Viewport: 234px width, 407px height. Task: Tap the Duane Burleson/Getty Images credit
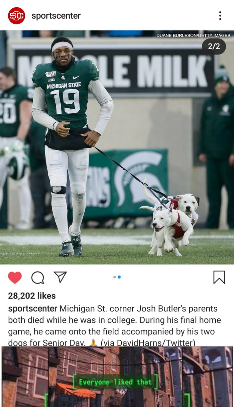(x=193, y=35)
